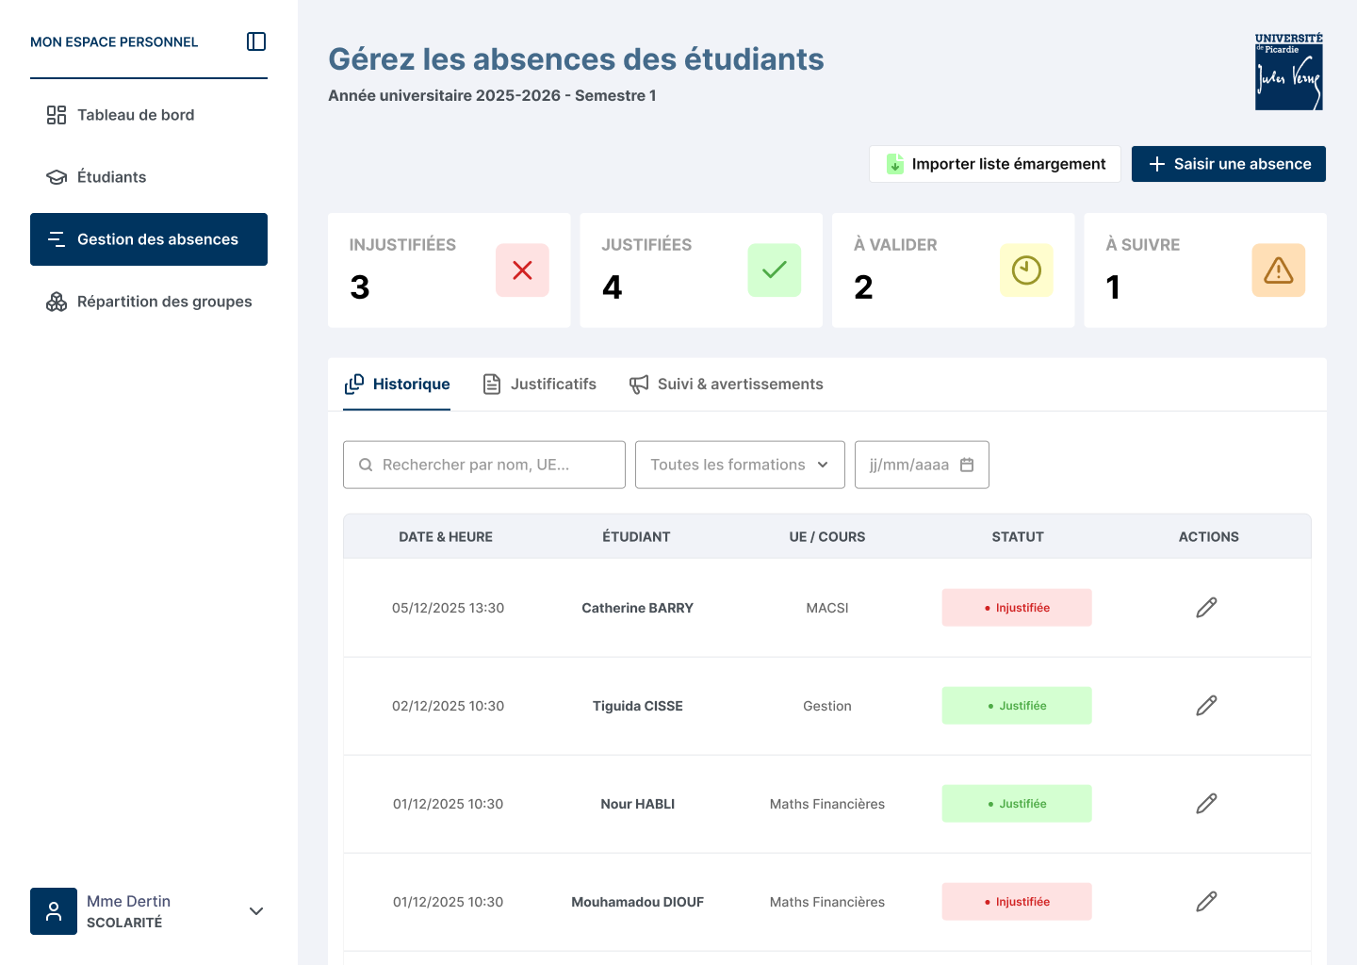Open the Suivi & avertissements tab
This screenshot has width=1357, height=965.
click(x=726, y=384)
